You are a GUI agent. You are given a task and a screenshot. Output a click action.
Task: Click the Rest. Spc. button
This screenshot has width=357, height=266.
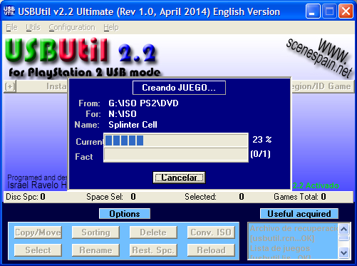click(153, 250)
